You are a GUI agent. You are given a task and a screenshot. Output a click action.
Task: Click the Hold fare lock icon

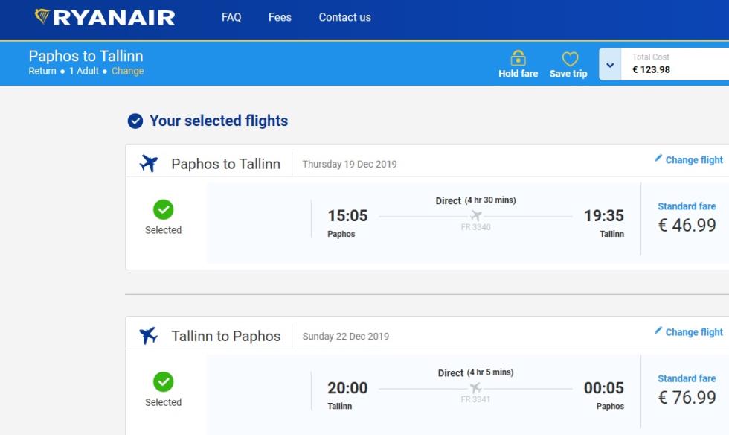518,58
